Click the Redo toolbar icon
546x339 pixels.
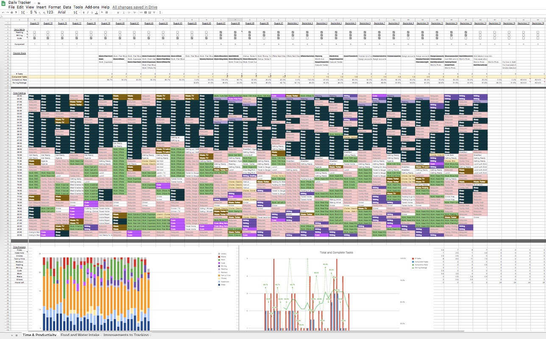pyautogui.click(x=8, y=12)
